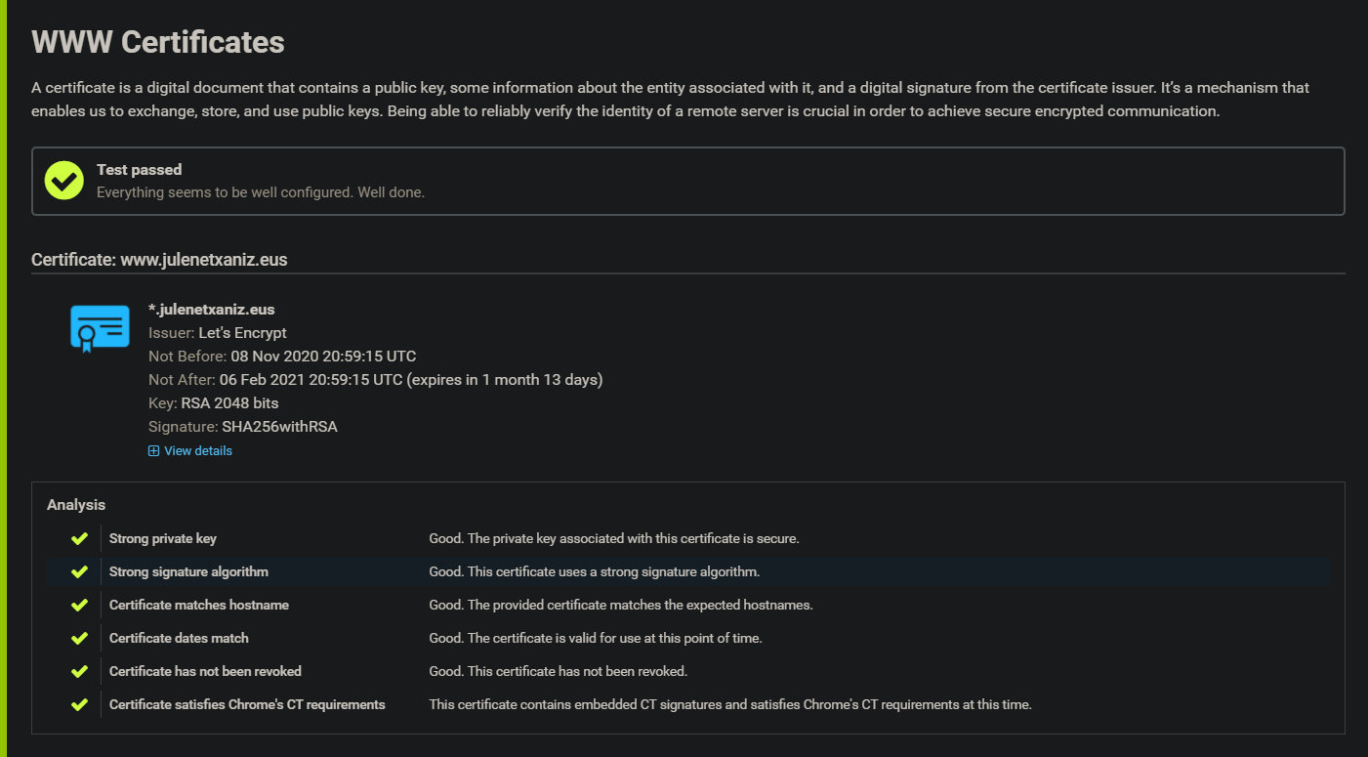Image resolution: width=1368 pixels, height=757 pixels.
Task: Click the Chrome's CT requirements checkmark
Action: [79, 704]
